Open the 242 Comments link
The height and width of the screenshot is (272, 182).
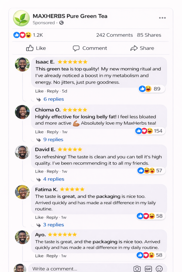[114, 35]
